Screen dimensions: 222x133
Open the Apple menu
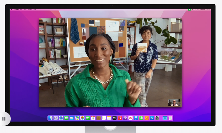[12, 10]
